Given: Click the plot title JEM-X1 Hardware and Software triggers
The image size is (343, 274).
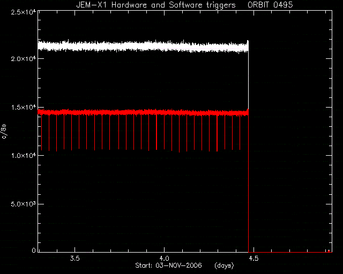Looking at the screenshot, I should (156, 5).
